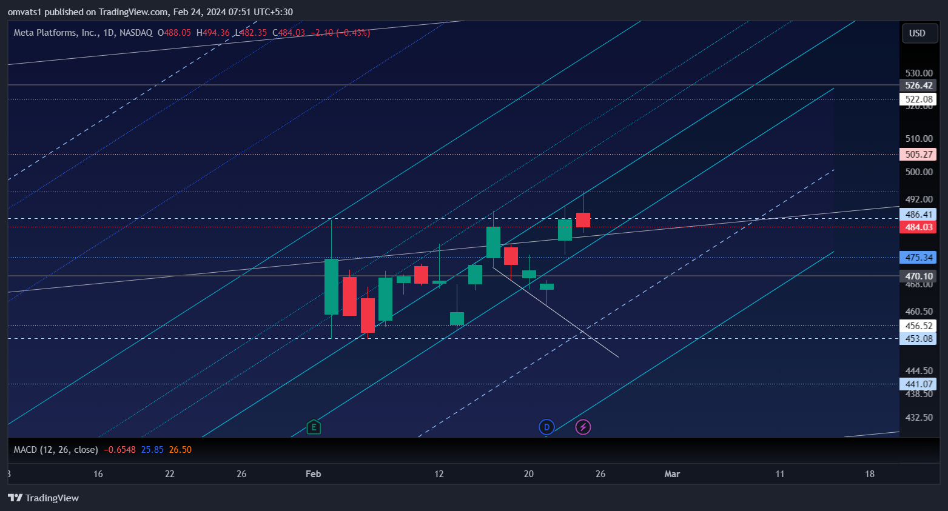Viewport: 948px width, 511px height.
Task: Click the 492.00 price scale value
Action: (x=919, y=199)
